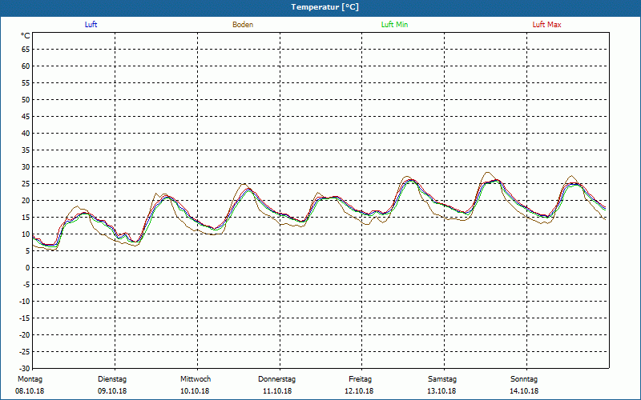Click the Luft Max legend label

[x=546, y=25]
